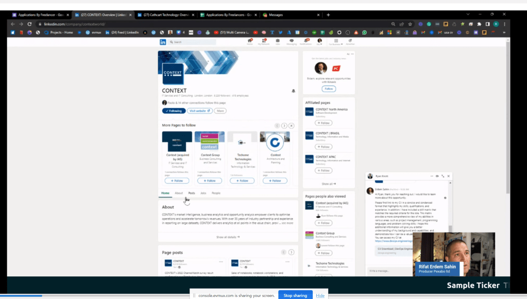This screenshot has width=527, height=299.
Task: Show next pages in More Pages to follow
Action: tap(284, 125)
